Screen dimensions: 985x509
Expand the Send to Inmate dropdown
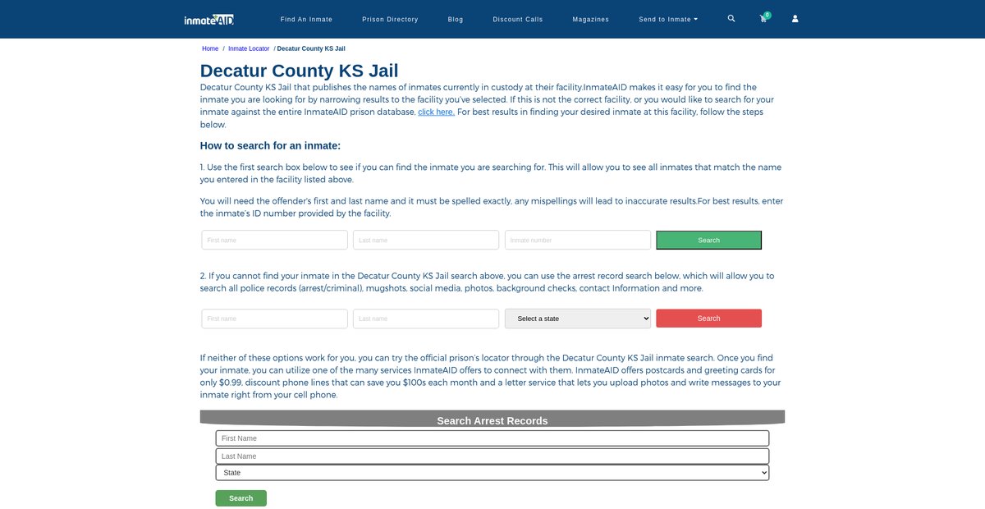(x=668, y=19)
